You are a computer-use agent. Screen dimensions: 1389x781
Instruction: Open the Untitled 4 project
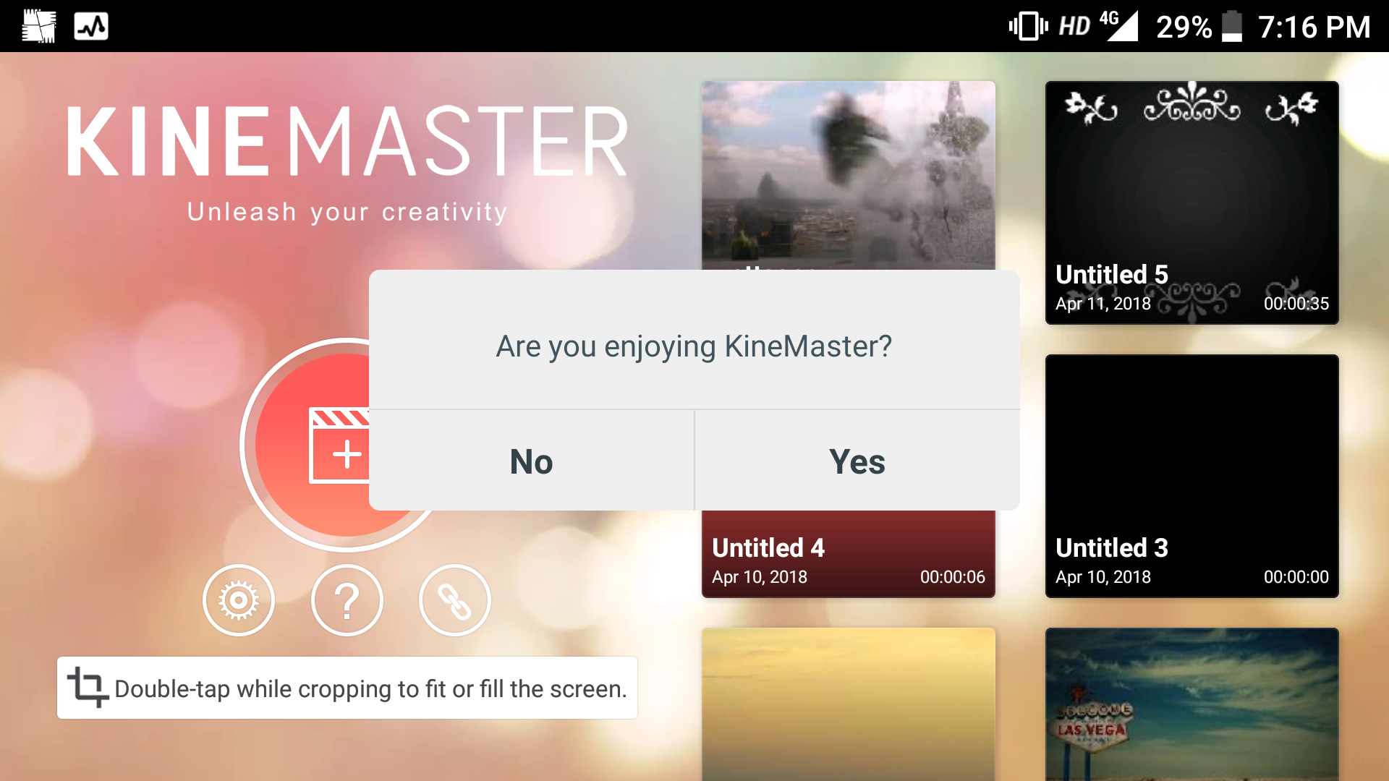848,554
